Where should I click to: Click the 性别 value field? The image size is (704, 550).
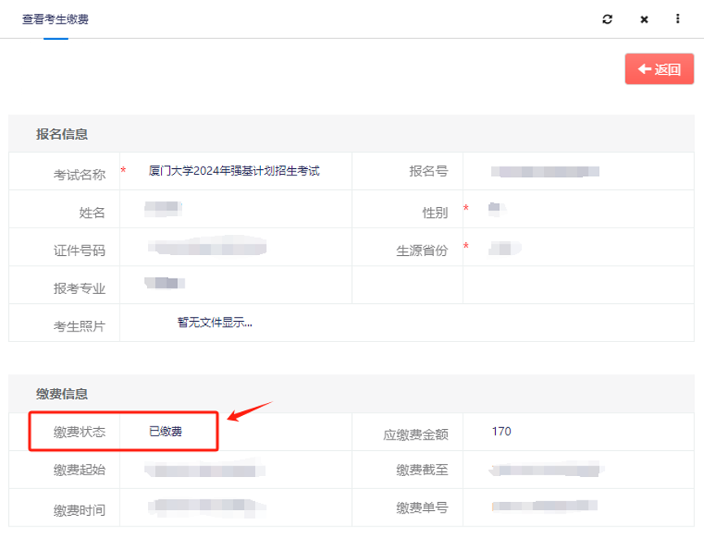(496, 210)
